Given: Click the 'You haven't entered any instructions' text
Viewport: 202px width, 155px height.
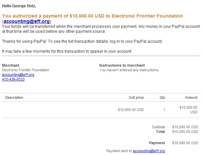Looking at the screenshot, I should [129, 70].
